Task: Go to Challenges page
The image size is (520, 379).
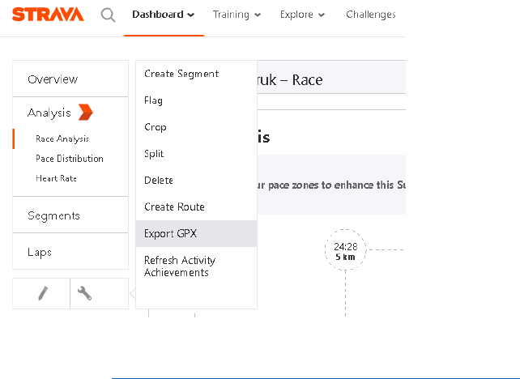Action: click(x=370, y=15)
